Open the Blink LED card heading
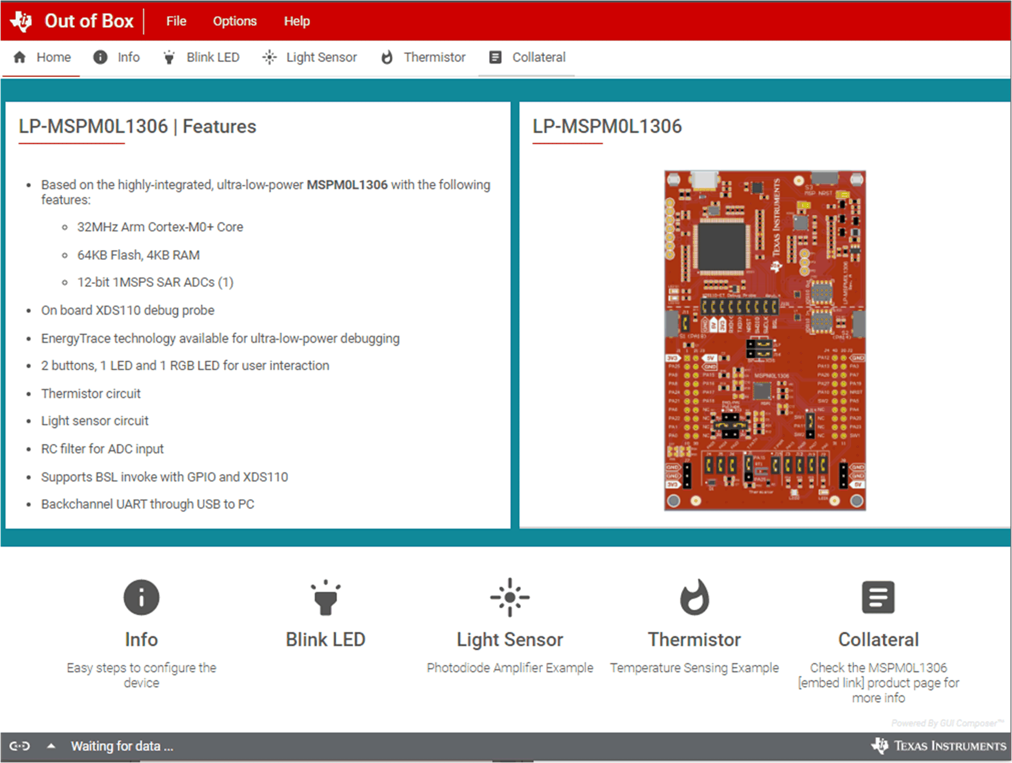Image resolution: width=1012 pixels, height=763 pixels. pos(325,639)
